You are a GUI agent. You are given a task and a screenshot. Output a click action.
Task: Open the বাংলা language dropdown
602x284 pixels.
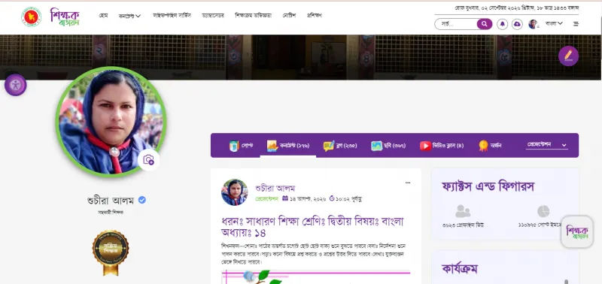pos(554,23)
